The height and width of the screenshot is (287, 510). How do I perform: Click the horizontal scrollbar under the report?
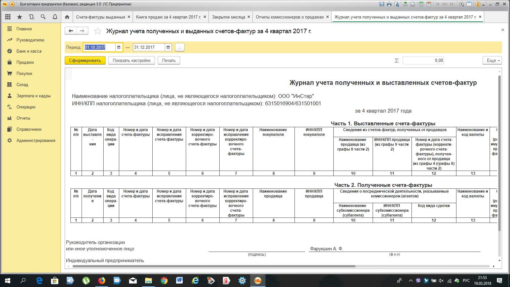214,266
